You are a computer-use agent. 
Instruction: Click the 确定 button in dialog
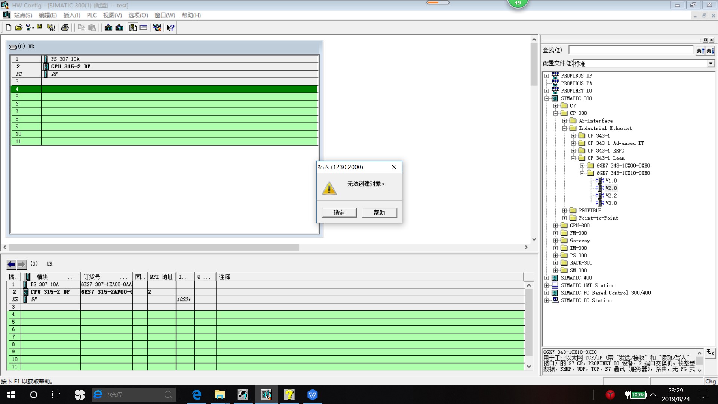click(339, 212)
